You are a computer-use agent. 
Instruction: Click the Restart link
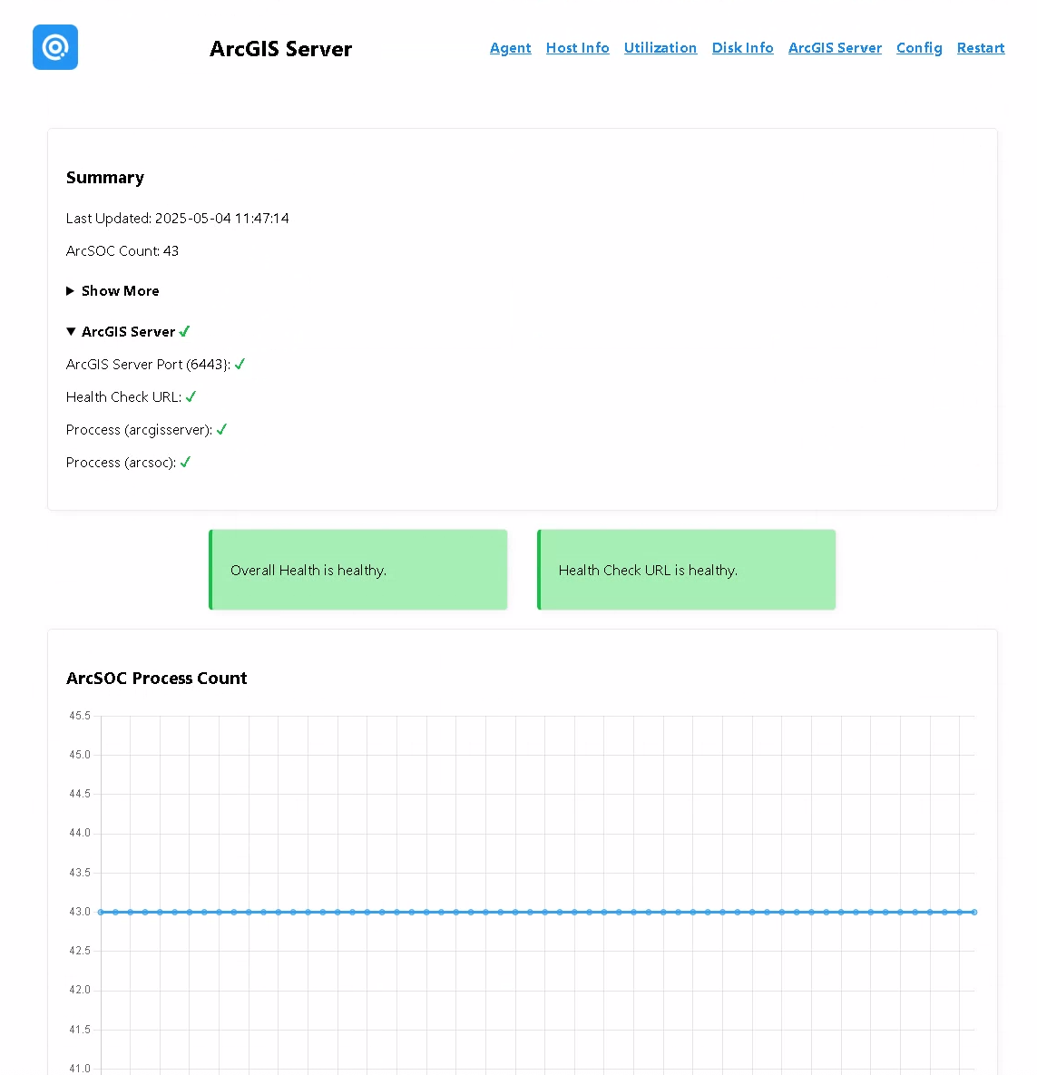pyautogui.click(x=980, y=47)
